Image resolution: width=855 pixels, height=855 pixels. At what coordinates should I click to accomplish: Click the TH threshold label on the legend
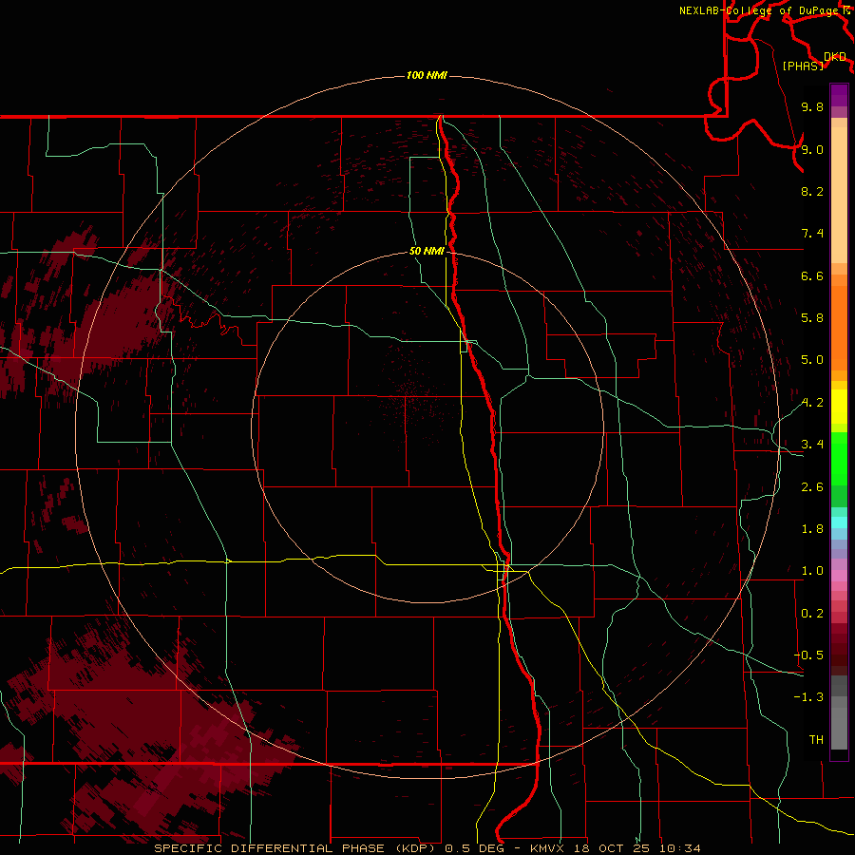tap(816, 739)
